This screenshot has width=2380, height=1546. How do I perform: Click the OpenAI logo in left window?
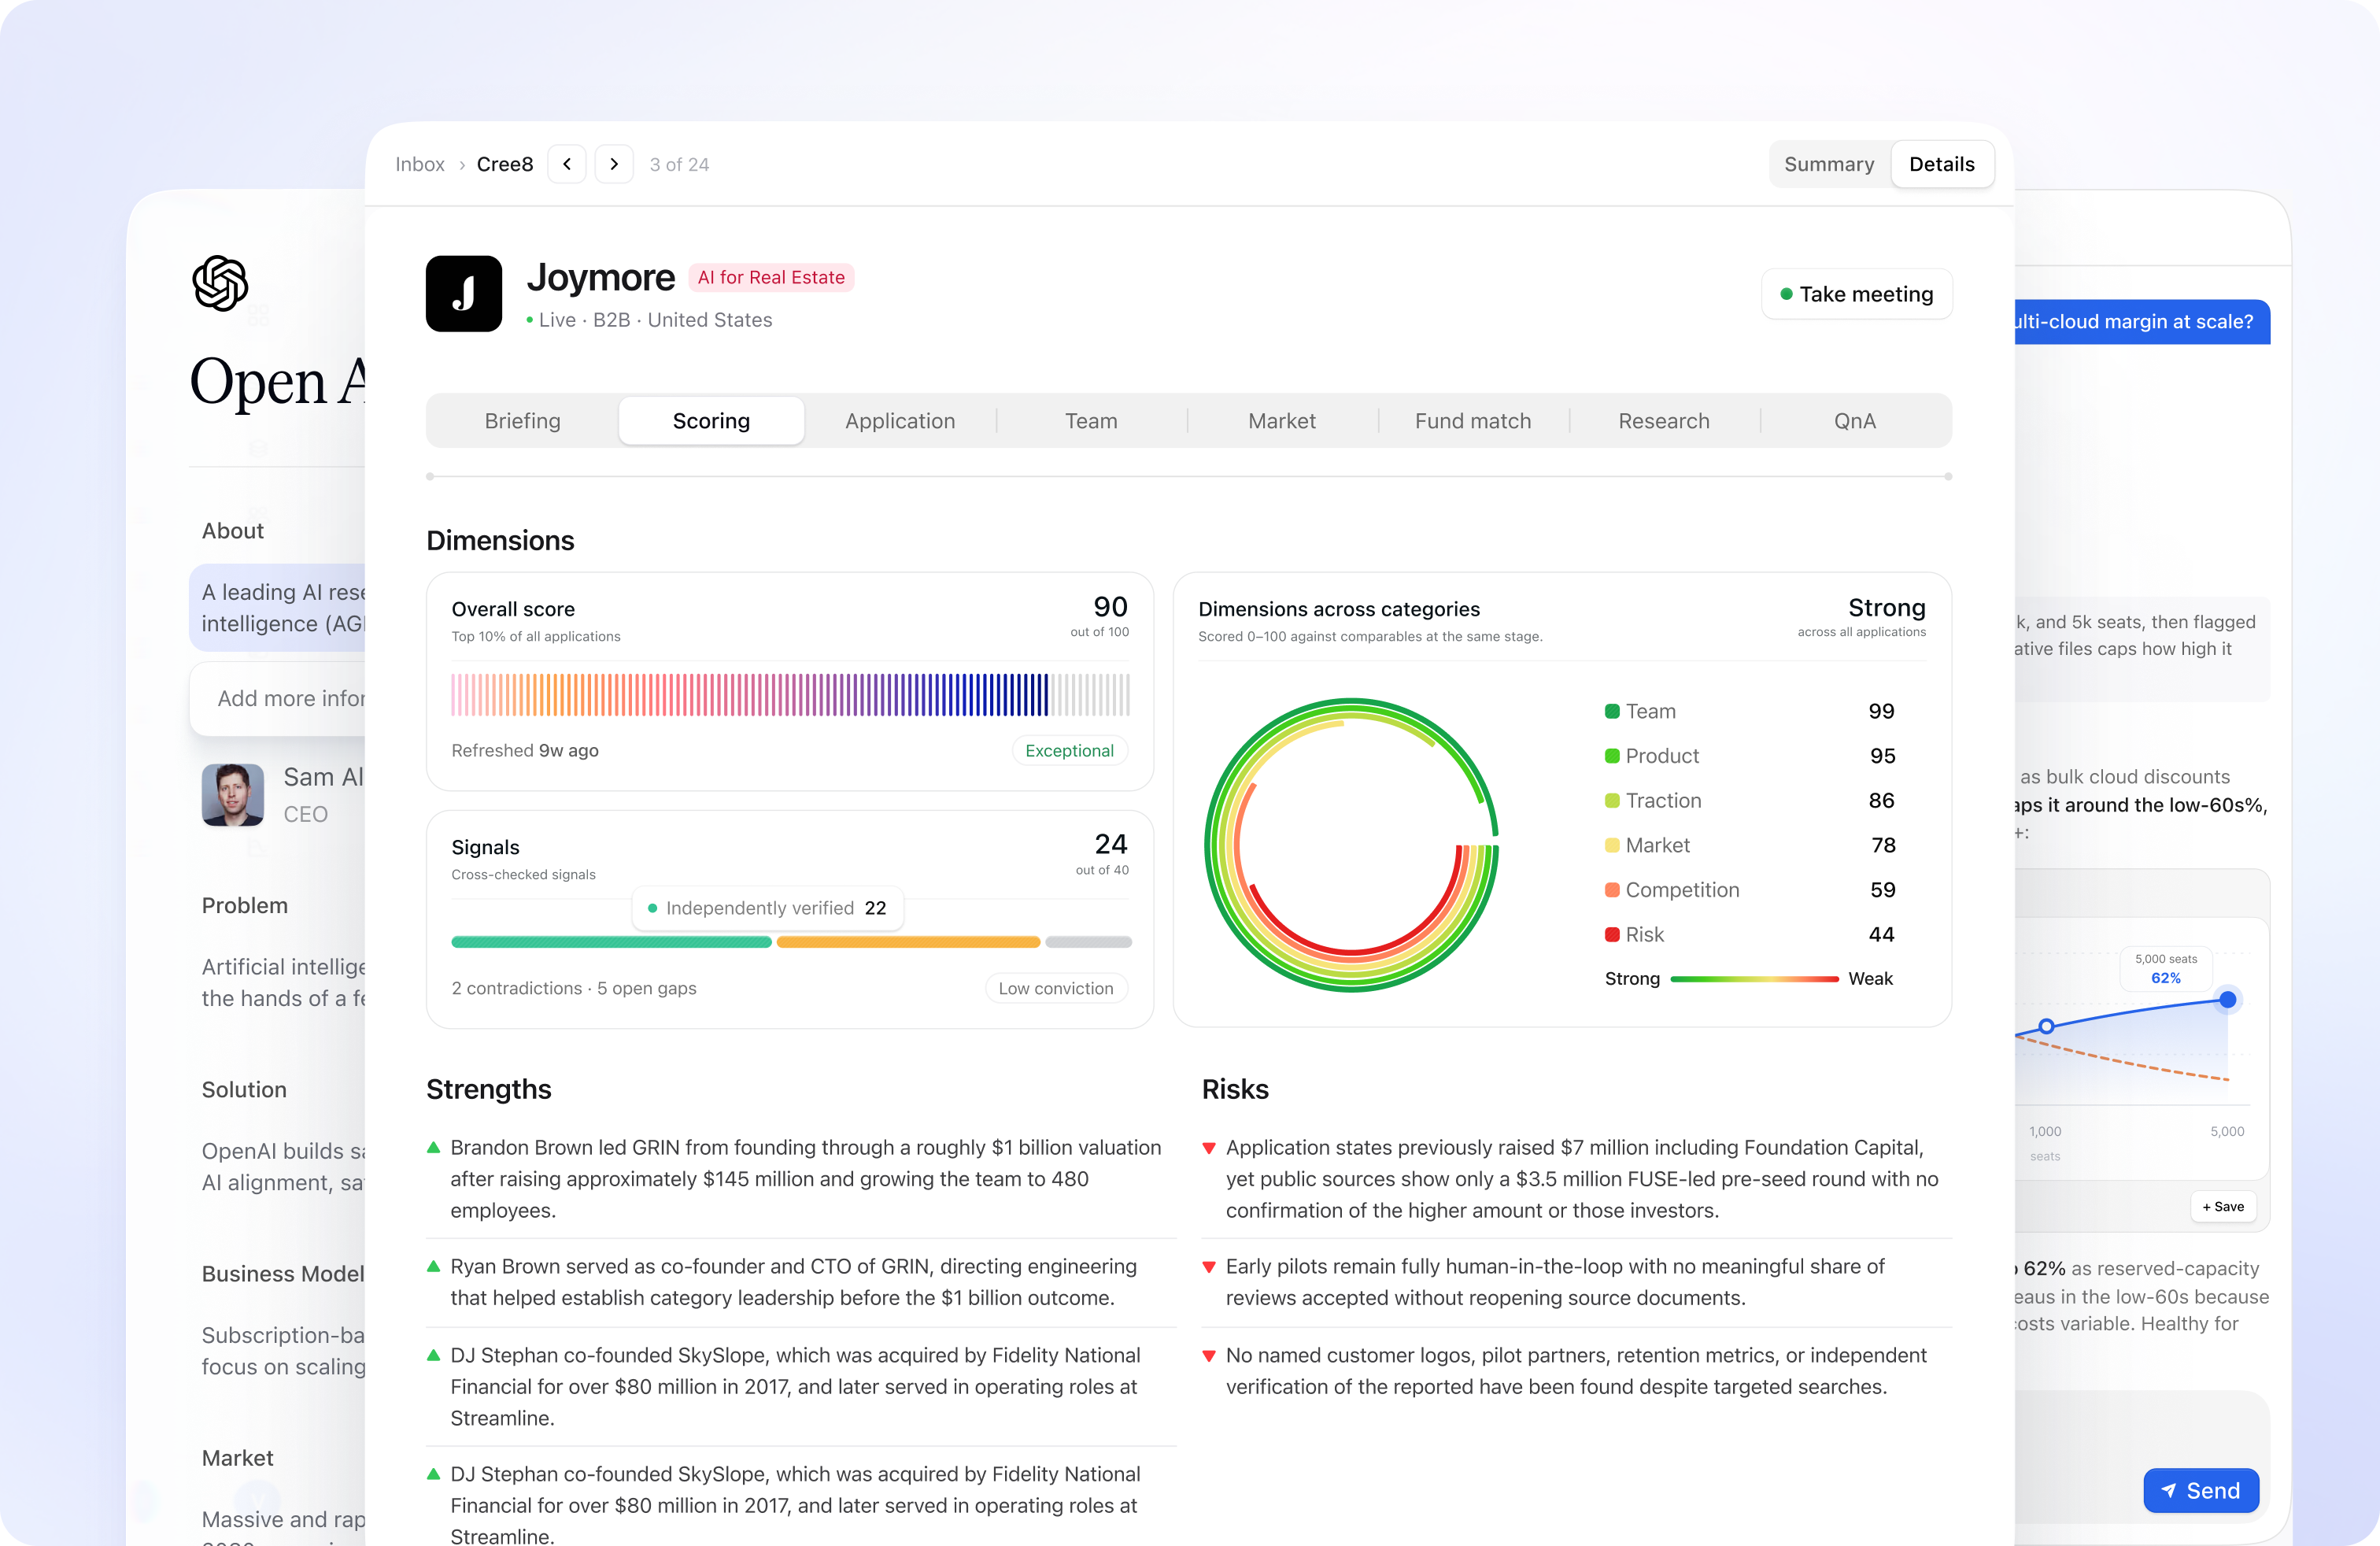220,283
